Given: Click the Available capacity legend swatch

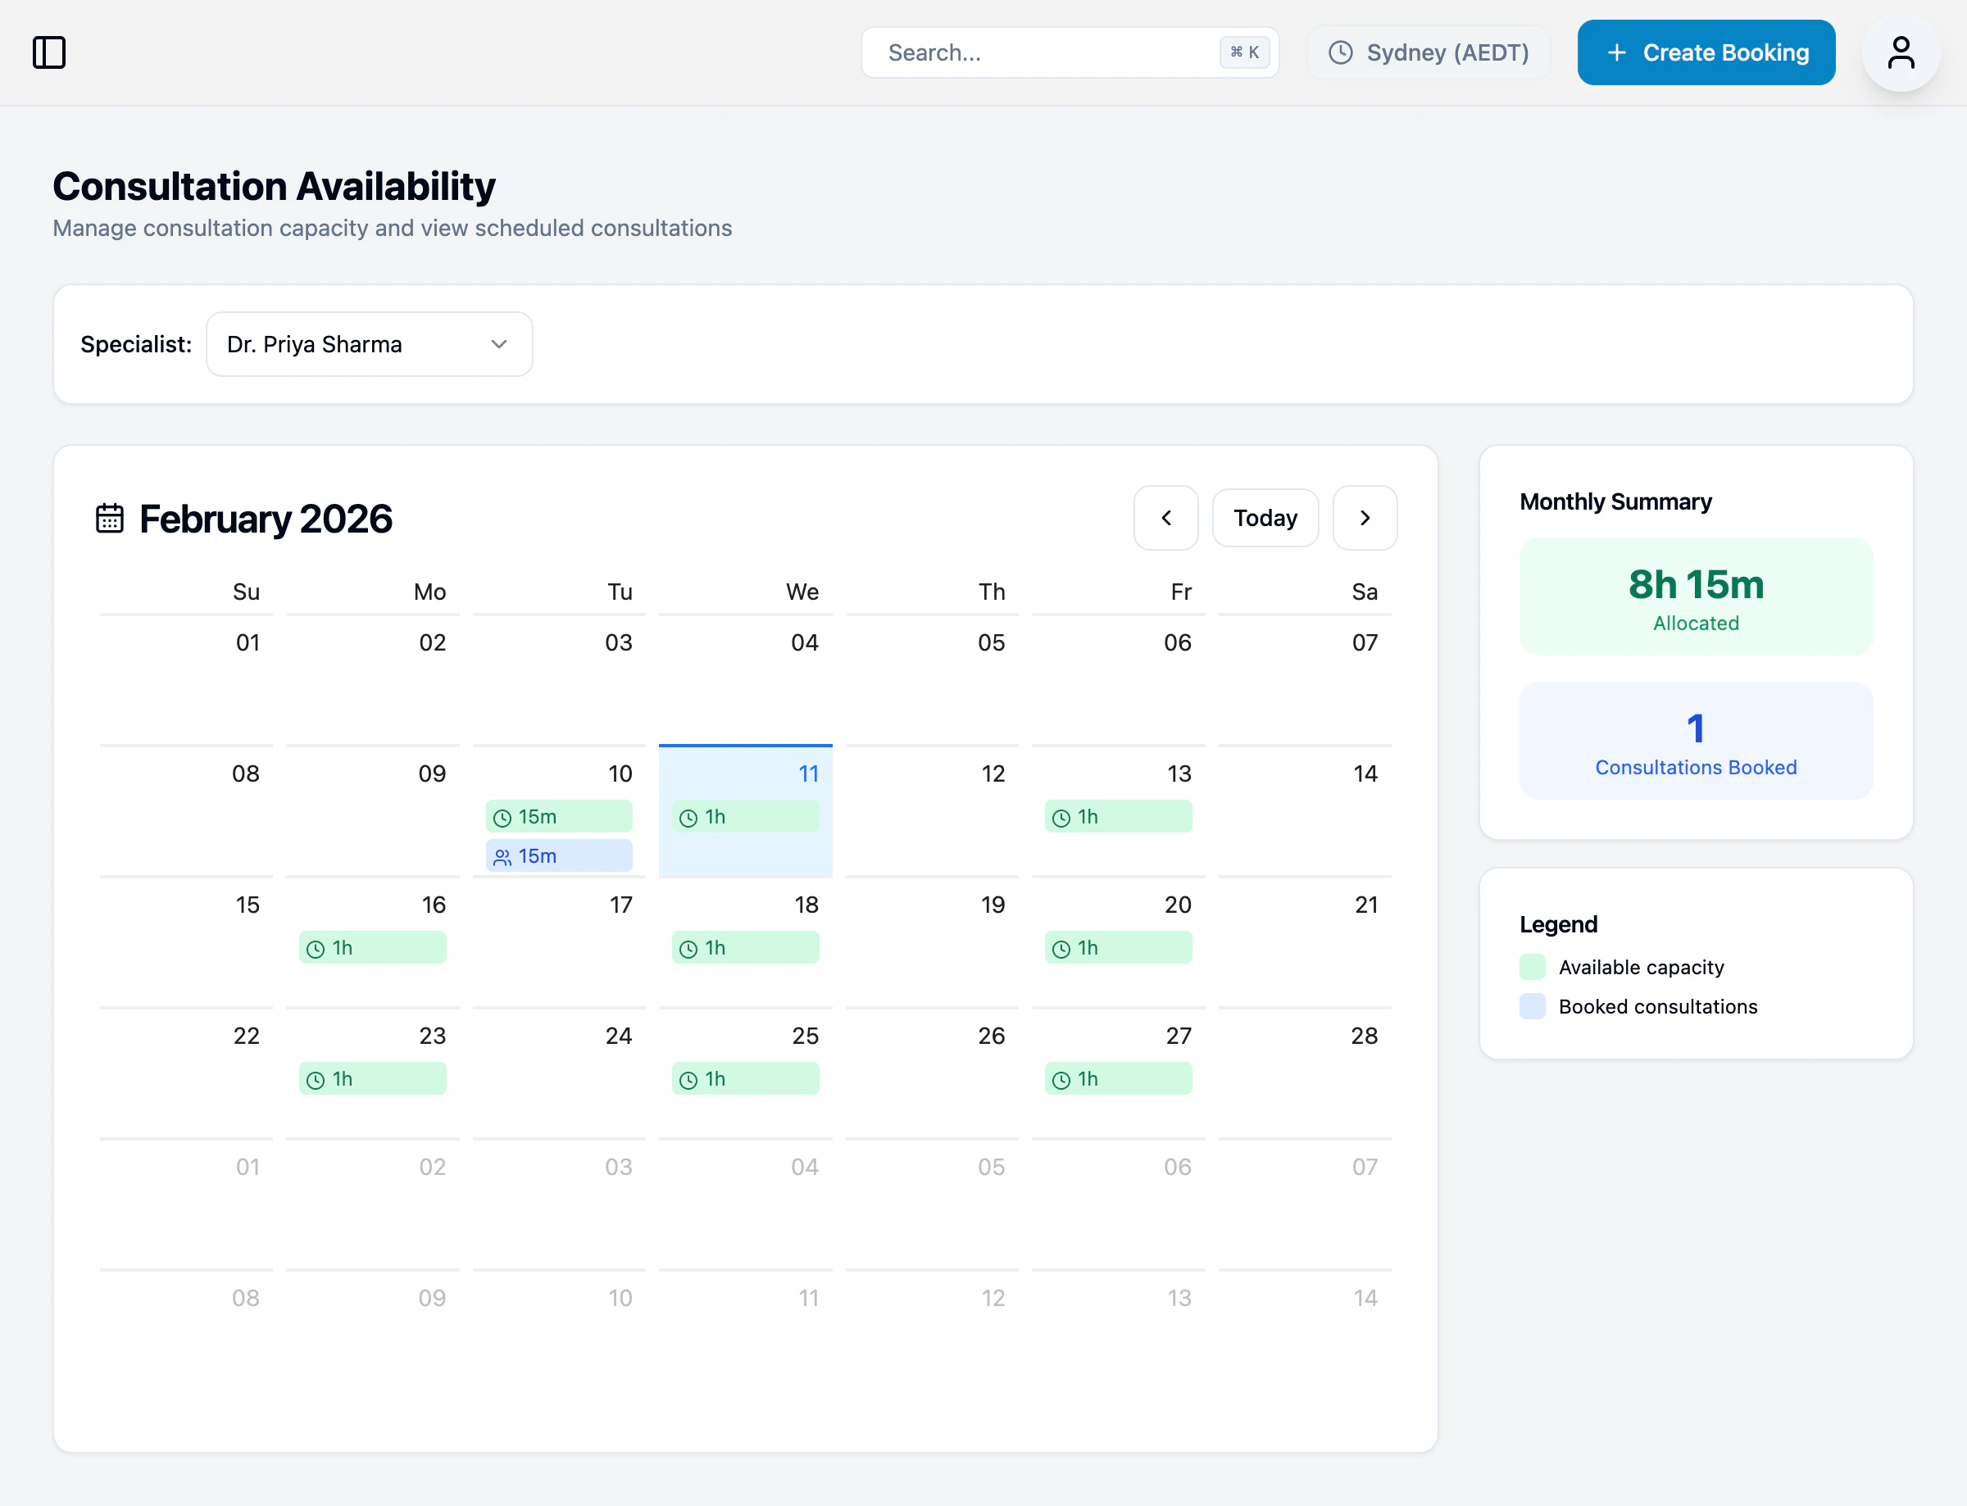Looking at the screenshot, I should coord(1532,966).
